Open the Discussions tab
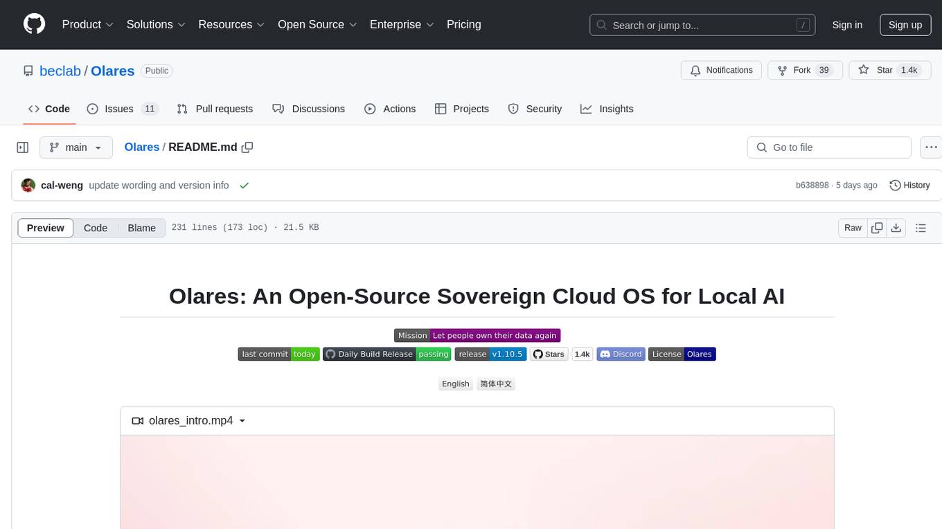Screen dimensions: 942x529 tap(309, 109)
